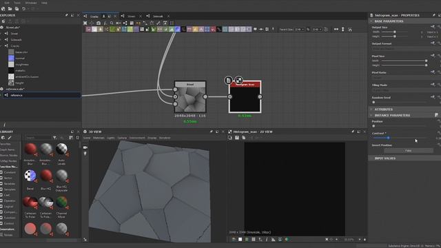
Task: Click the checker badge above Histogram Scan node
Action: [x=239, y=81]
